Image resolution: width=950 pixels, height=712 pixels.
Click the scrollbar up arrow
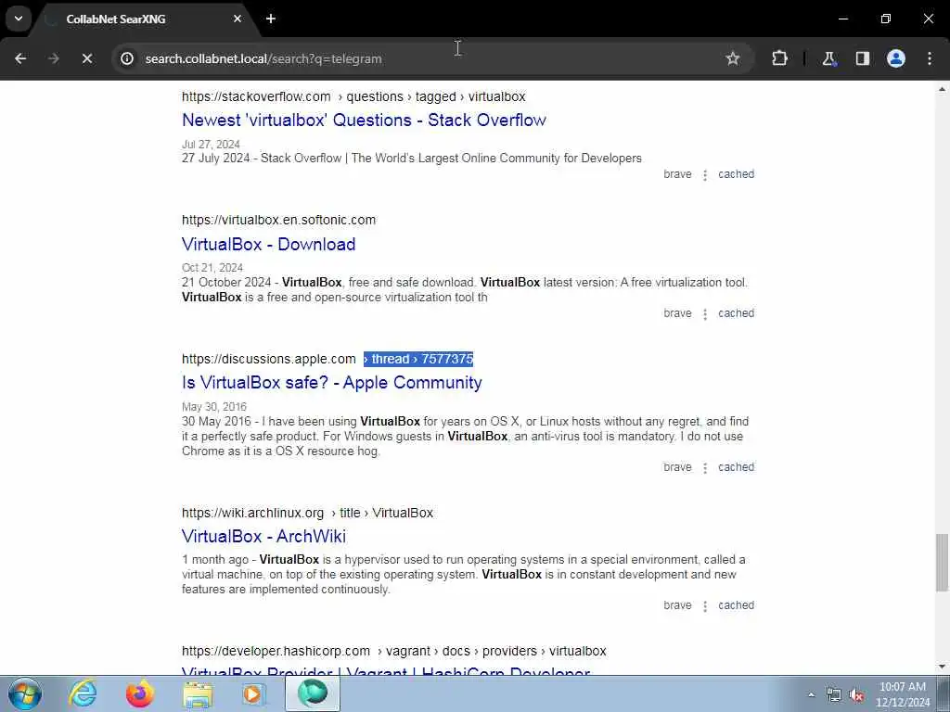(942, 90)
